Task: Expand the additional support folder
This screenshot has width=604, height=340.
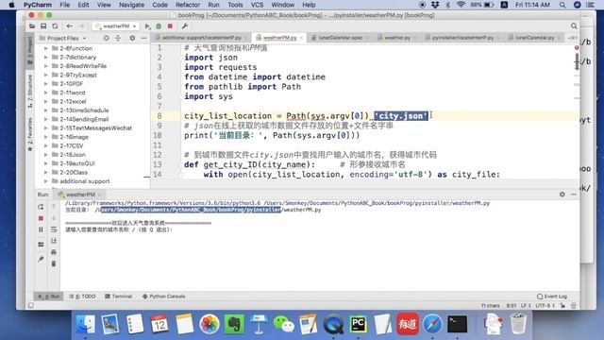Action: pos(46,181)
